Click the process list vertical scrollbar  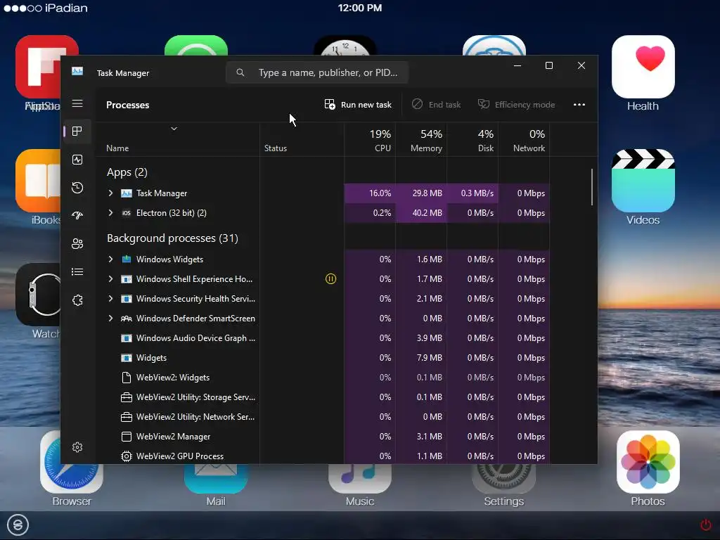tap(592, 187)
